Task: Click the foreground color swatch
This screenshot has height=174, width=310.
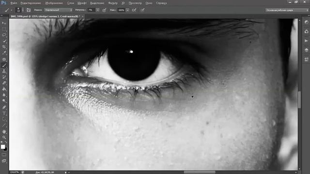Action: [x=3, y=147]
